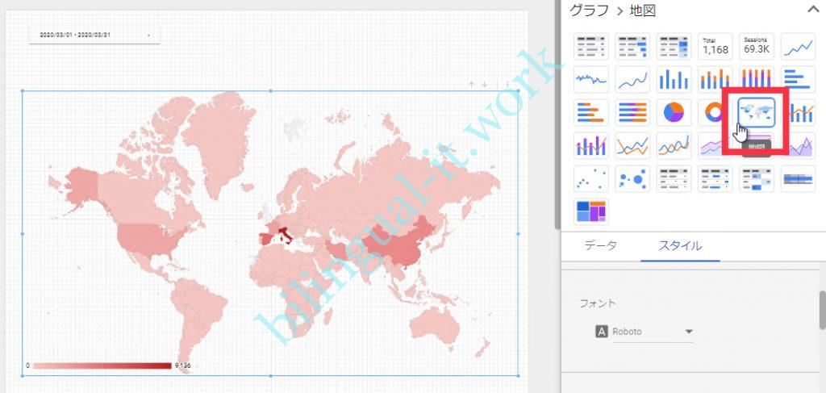The image size is (826, 393).
Task: Click the map color legend gradient bar
Action: tap(101, 366)
